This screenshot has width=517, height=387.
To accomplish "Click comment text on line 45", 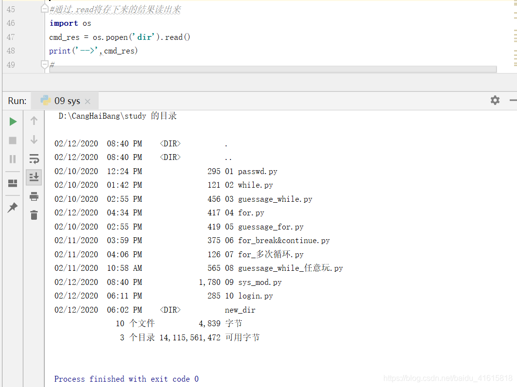I will click(115, 10).
